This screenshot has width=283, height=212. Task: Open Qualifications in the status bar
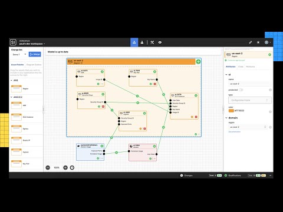[232, 175]
